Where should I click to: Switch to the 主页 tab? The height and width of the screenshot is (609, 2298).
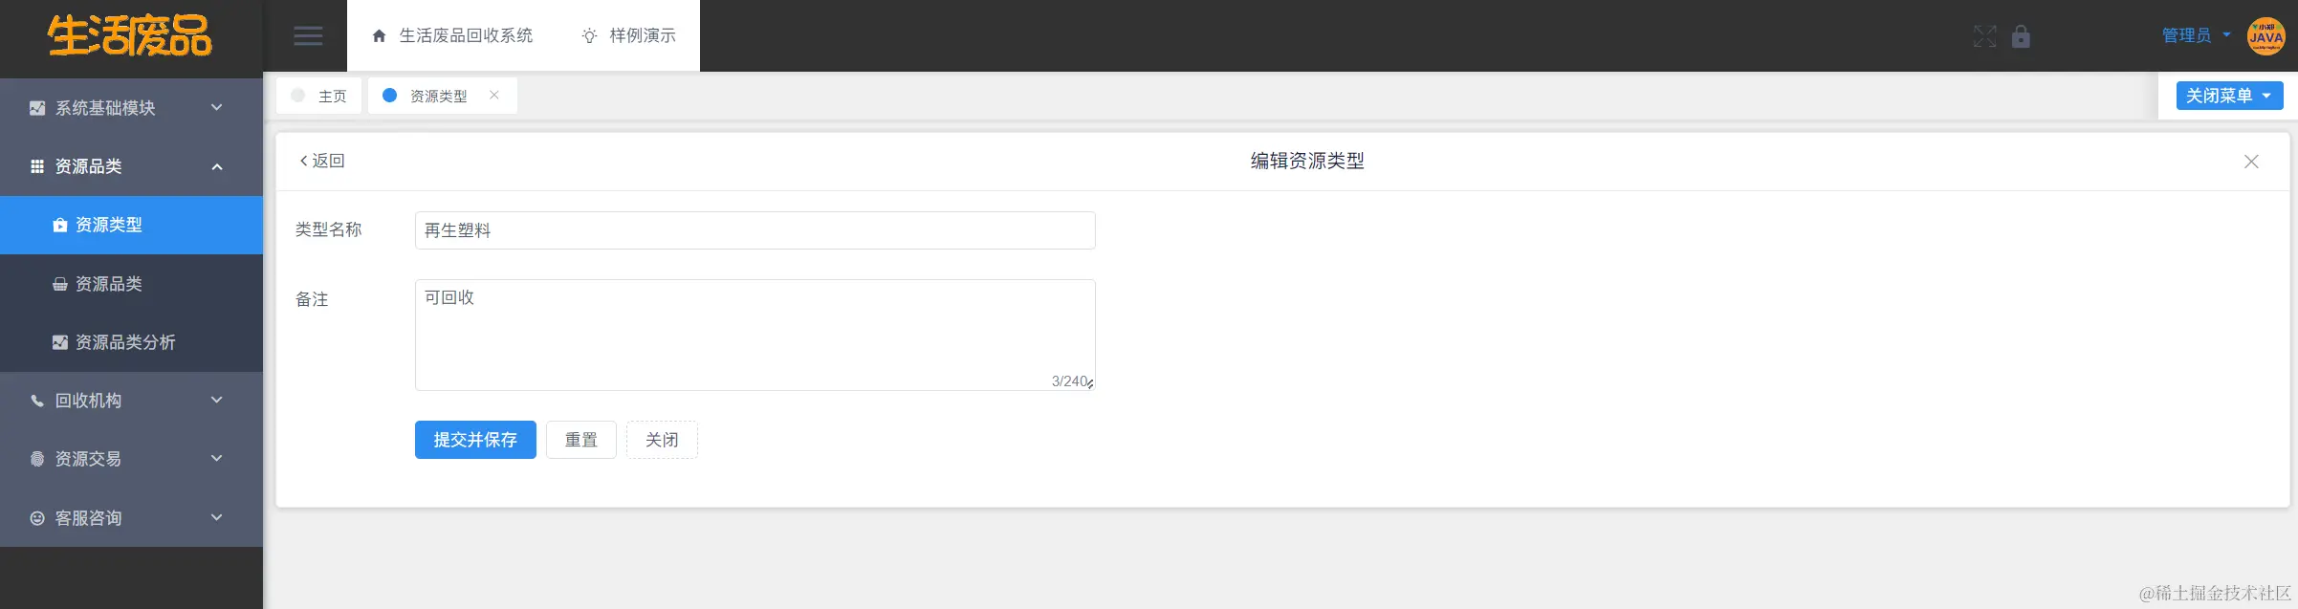[318, 96]
